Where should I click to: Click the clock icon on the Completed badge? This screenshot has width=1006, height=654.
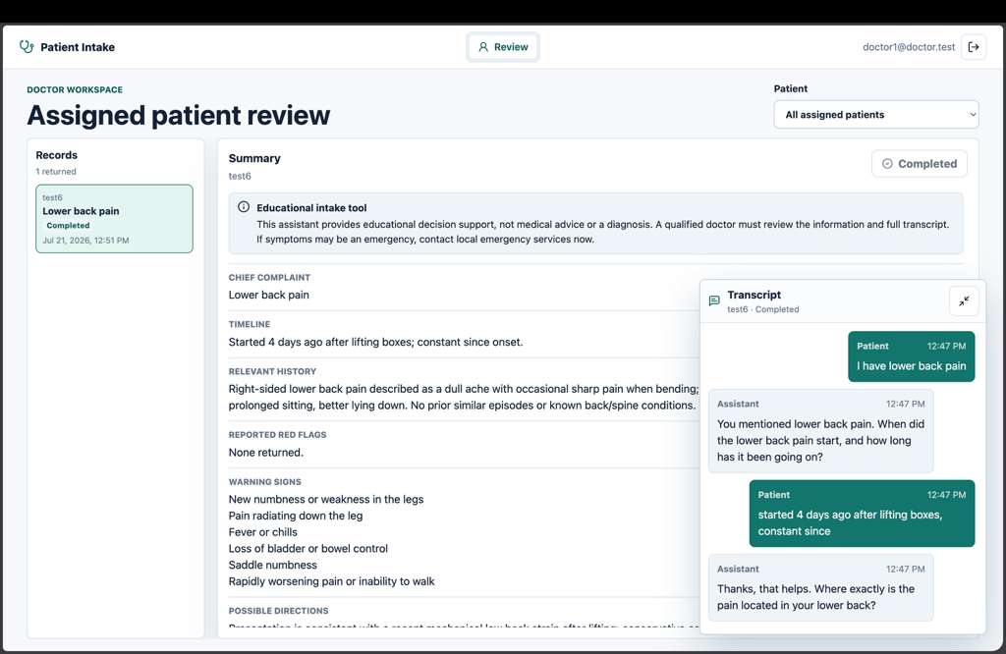(887, 163)
